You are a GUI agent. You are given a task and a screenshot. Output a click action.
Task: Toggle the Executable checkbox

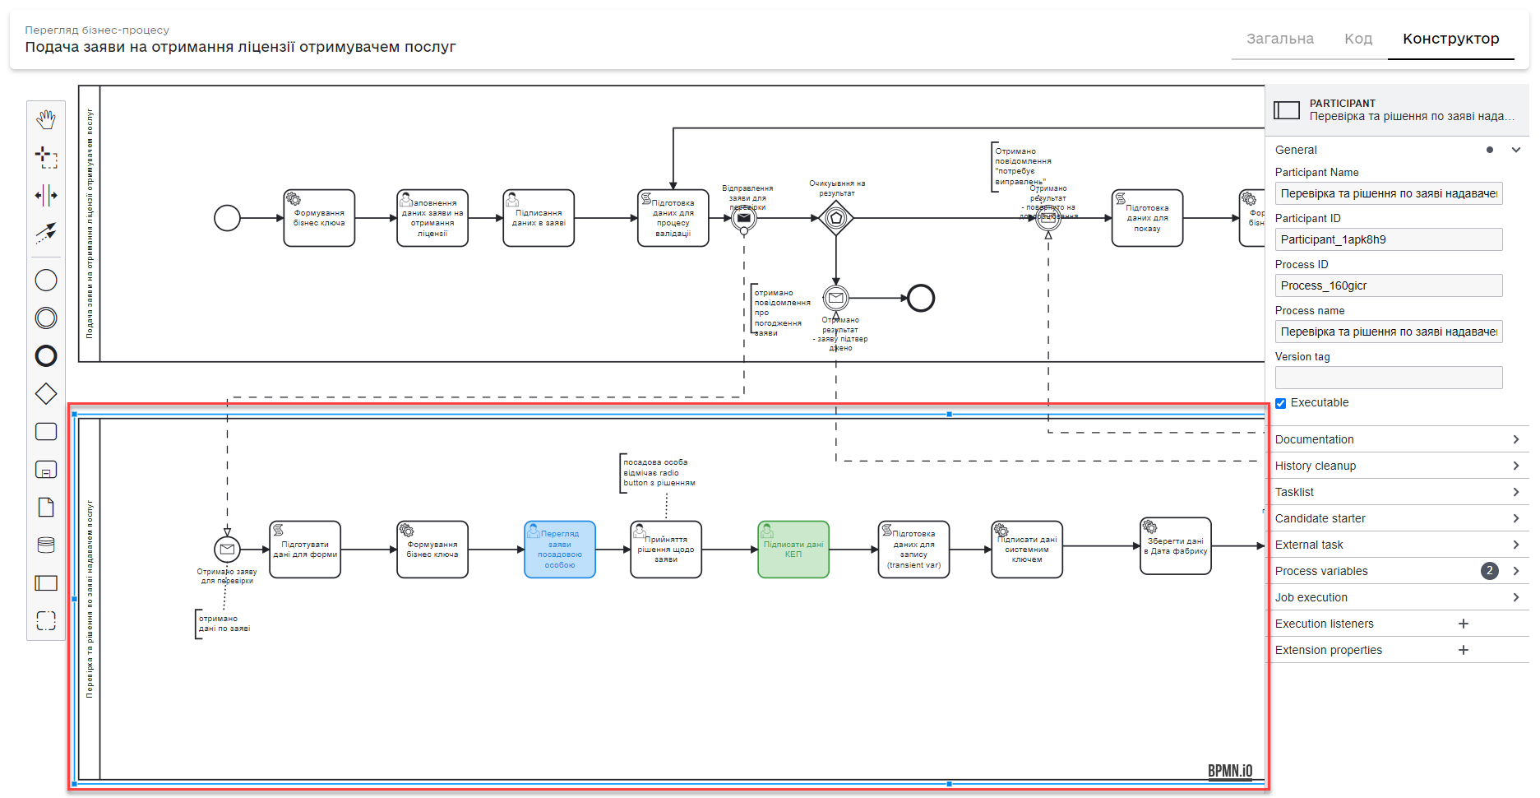tap(1280, 403)
